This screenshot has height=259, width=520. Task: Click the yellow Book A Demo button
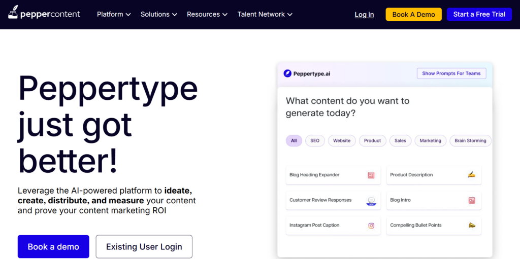[x=413, y=14]
